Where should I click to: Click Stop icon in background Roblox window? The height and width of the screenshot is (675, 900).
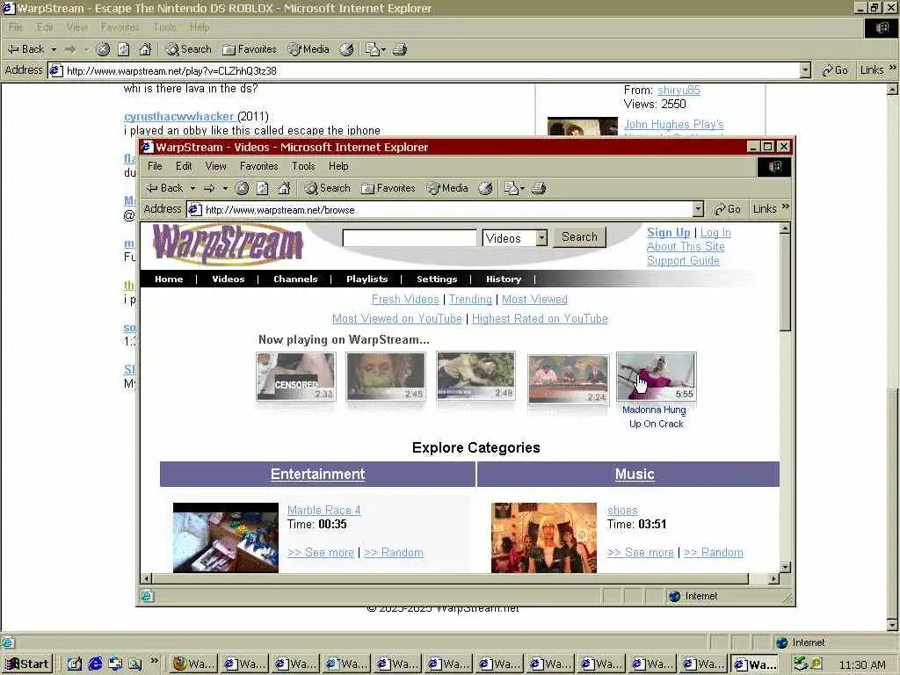coord(104,49)
